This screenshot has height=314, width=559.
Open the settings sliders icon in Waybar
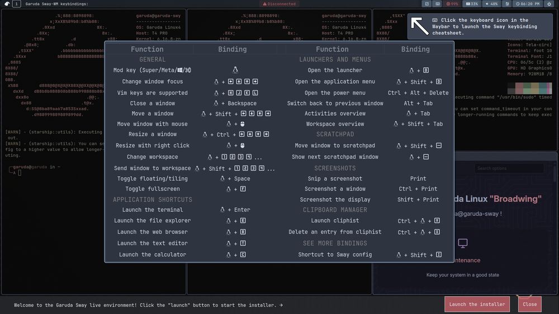pos(508,4)
